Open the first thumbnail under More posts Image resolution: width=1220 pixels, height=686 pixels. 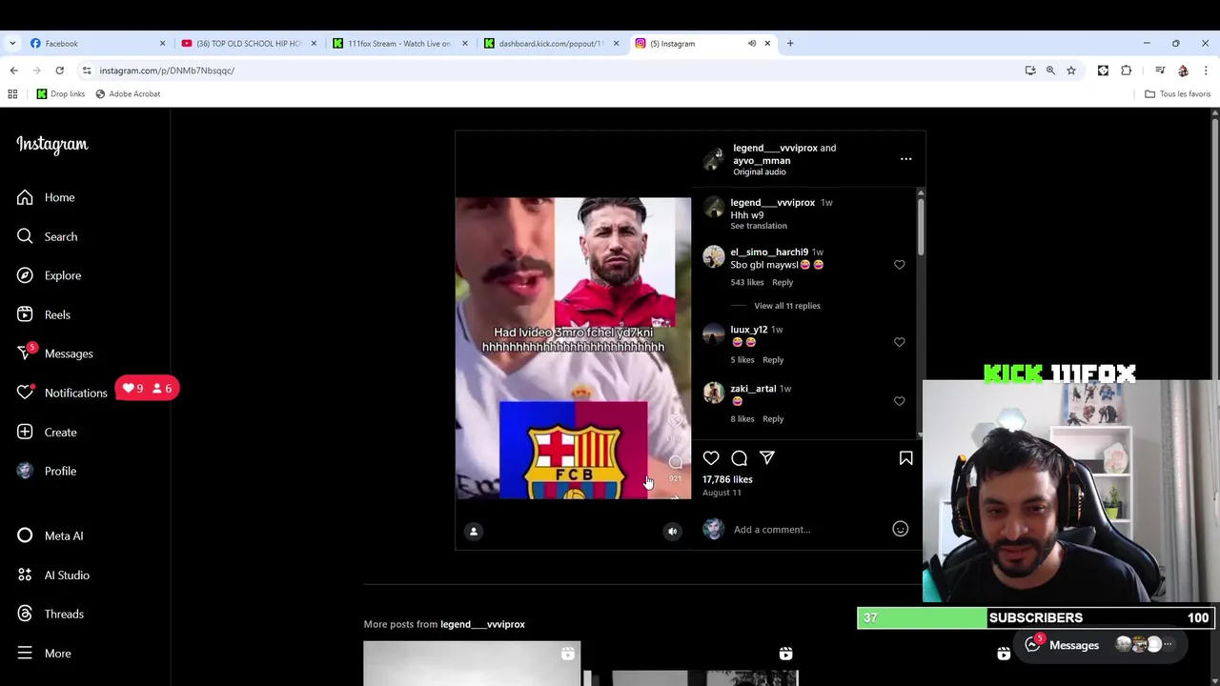[x=472, y=664]
